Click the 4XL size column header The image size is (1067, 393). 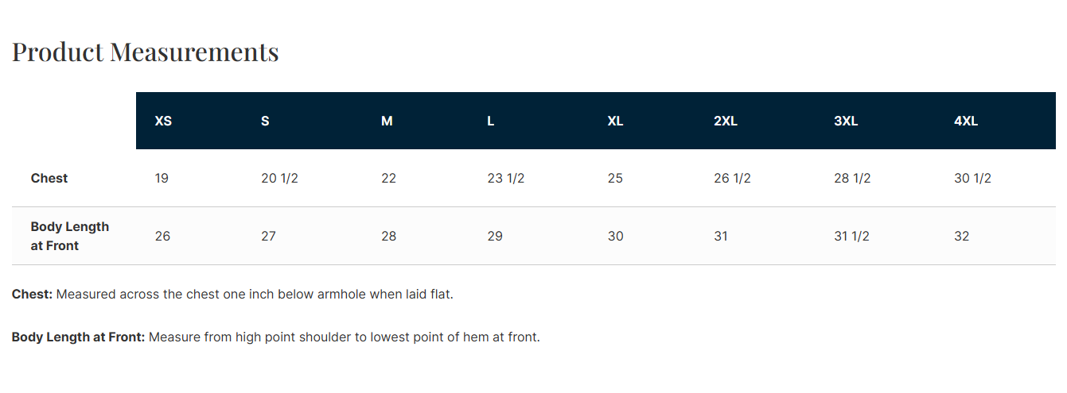click(x=966, y=121)
